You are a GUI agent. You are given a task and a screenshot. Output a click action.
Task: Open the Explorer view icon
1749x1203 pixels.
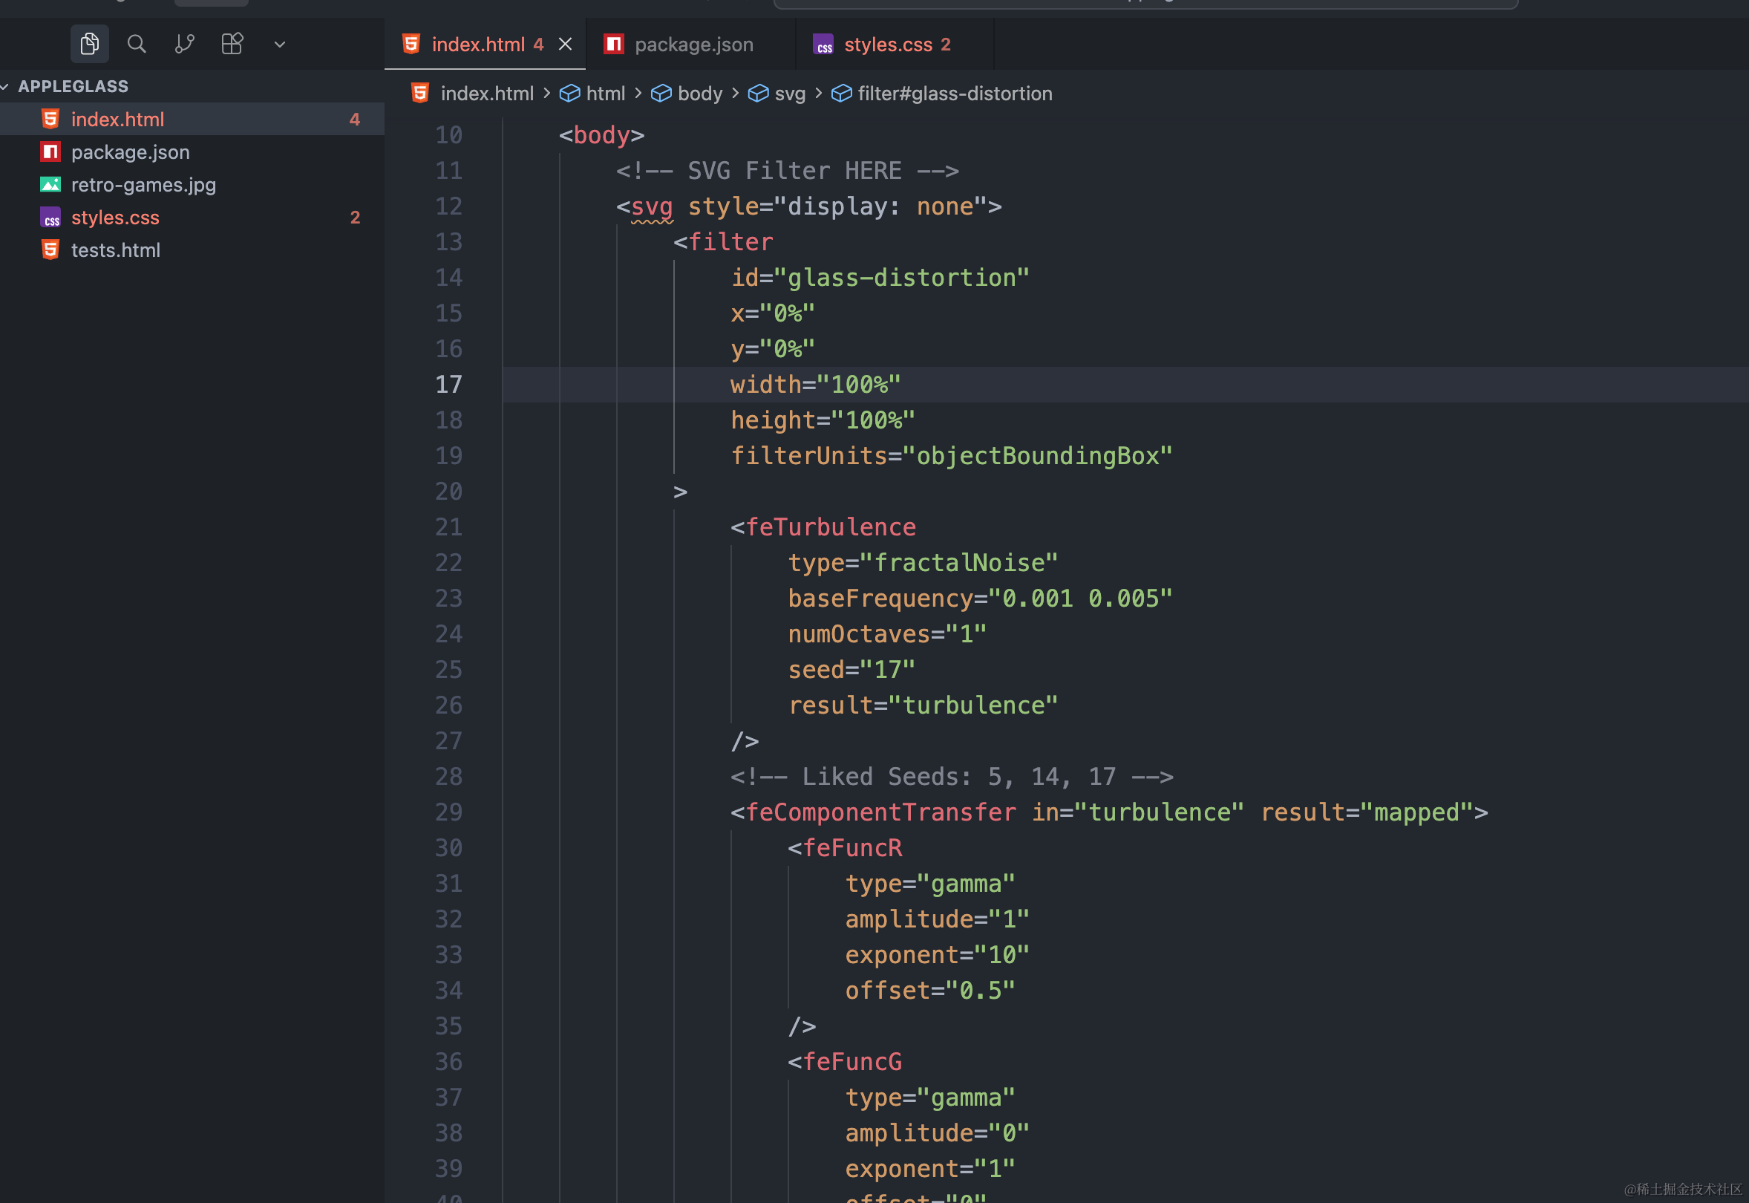click(x=90, y=44)
